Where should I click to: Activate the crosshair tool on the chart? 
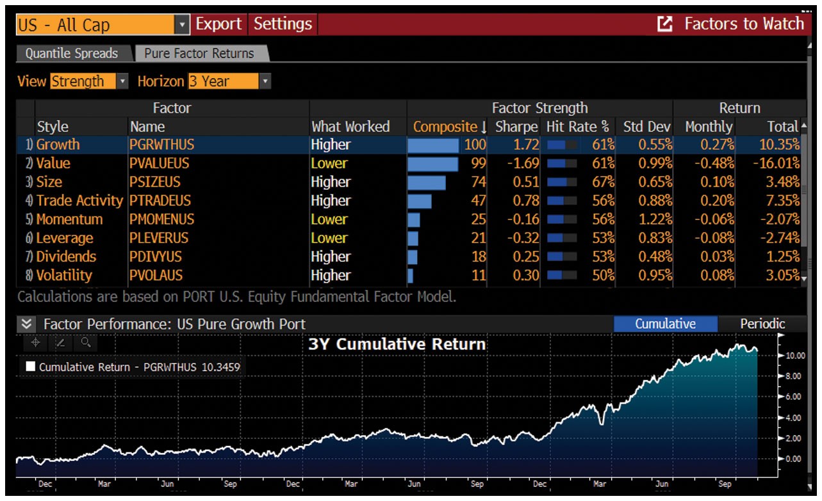[x=35, y=344]
